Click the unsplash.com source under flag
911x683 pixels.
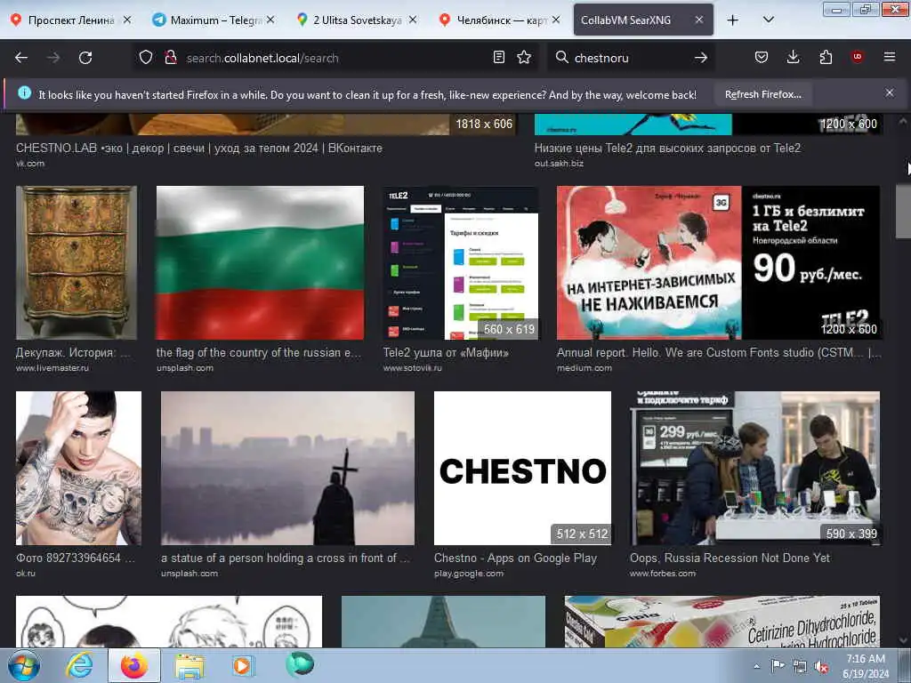pos(185,367)
